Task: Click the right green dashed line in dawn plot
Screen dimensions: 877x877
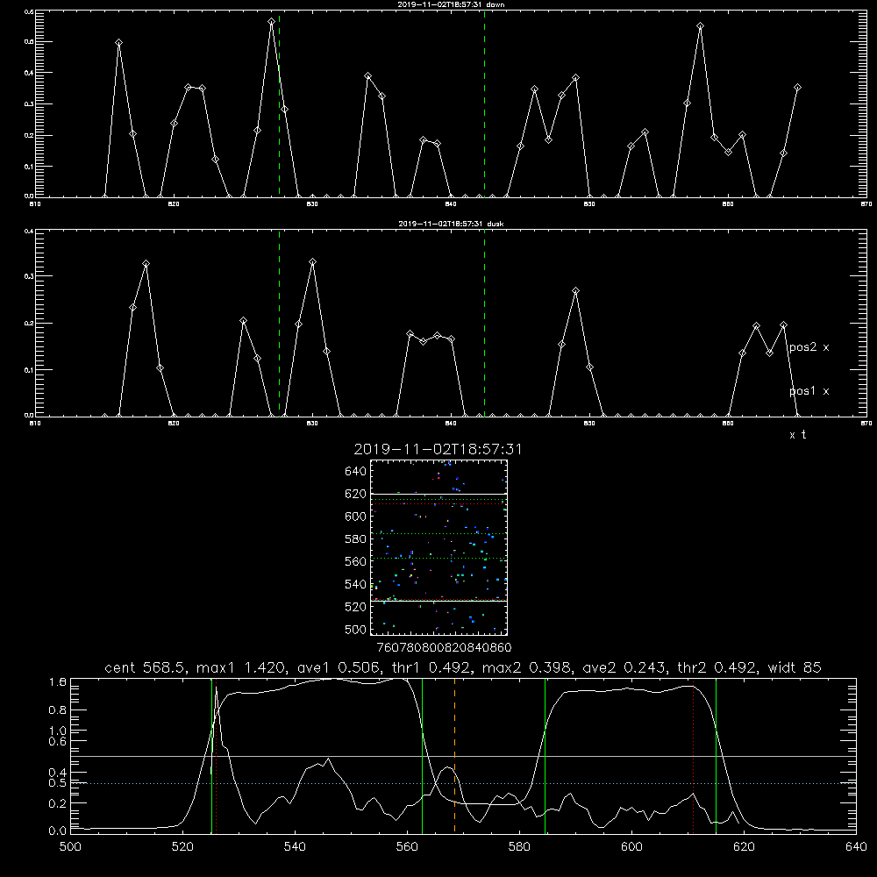Action: click(484, 104)
